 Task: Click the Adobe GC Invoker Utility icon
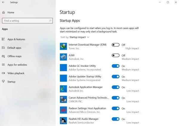pyautogui.click(x=63, y=67)
